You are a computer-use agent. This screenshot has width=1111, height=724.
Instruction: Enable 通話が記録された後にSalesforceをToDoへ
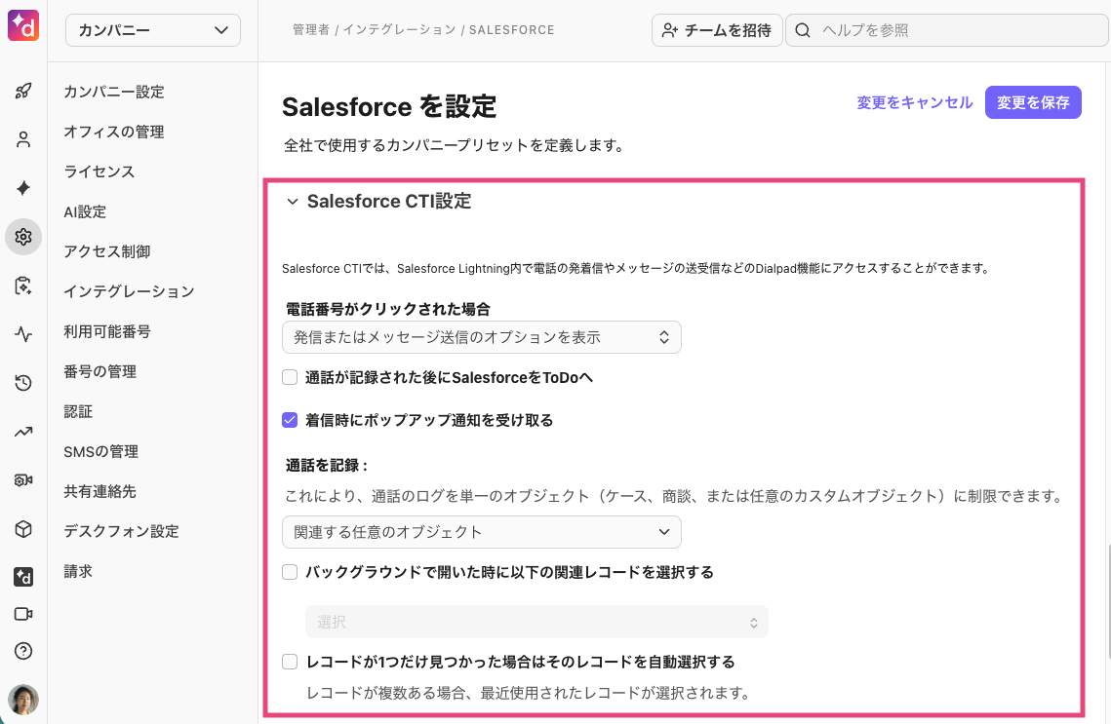[290, 377]
